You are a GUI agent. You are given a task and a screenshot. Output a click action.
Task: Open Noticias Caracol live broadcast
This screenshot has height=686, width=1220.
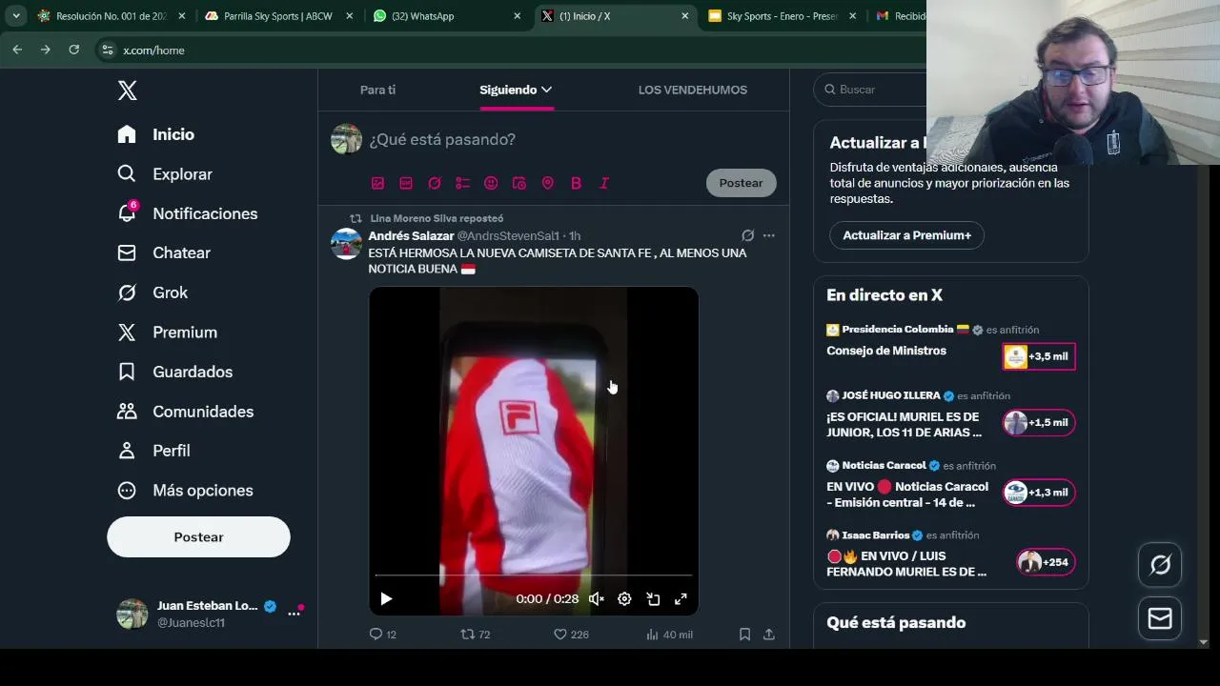pos(950,484)
